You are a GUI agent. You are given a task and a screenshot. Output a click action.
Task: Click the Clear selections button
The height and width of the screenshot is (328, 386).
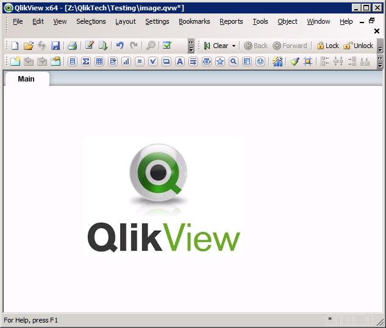[217, 46]
